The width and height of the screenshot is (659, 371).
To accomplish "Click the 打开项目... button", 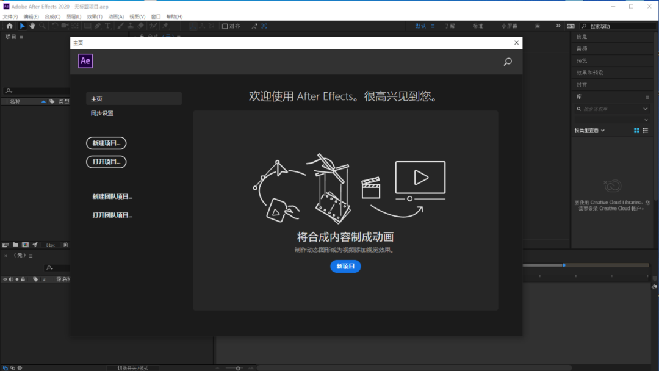I will [106, 162].
